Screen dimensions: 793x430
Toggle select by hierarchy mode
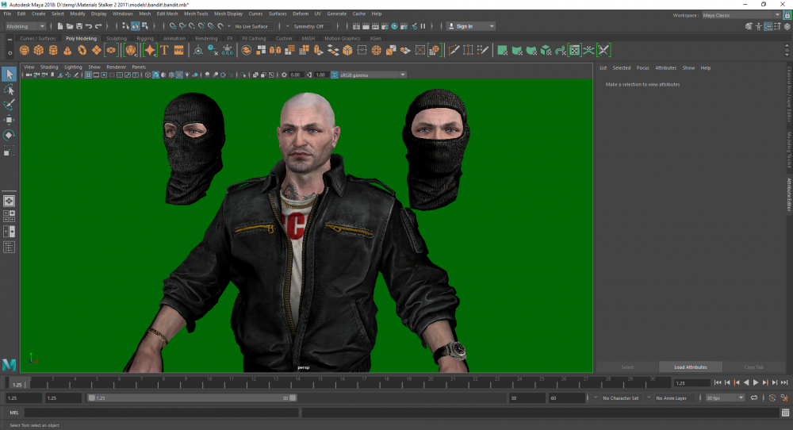pyautogui.click(x=126, y=26)
